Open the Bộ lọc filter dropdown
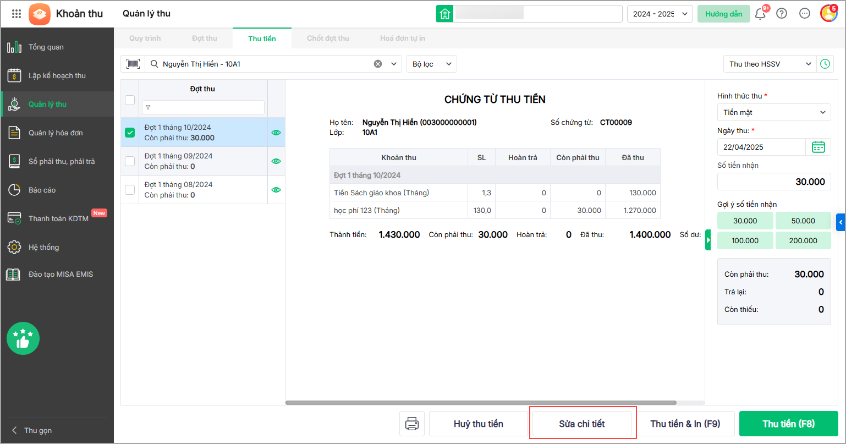Viewport: 846px width, 444px height. click(432, 64)
